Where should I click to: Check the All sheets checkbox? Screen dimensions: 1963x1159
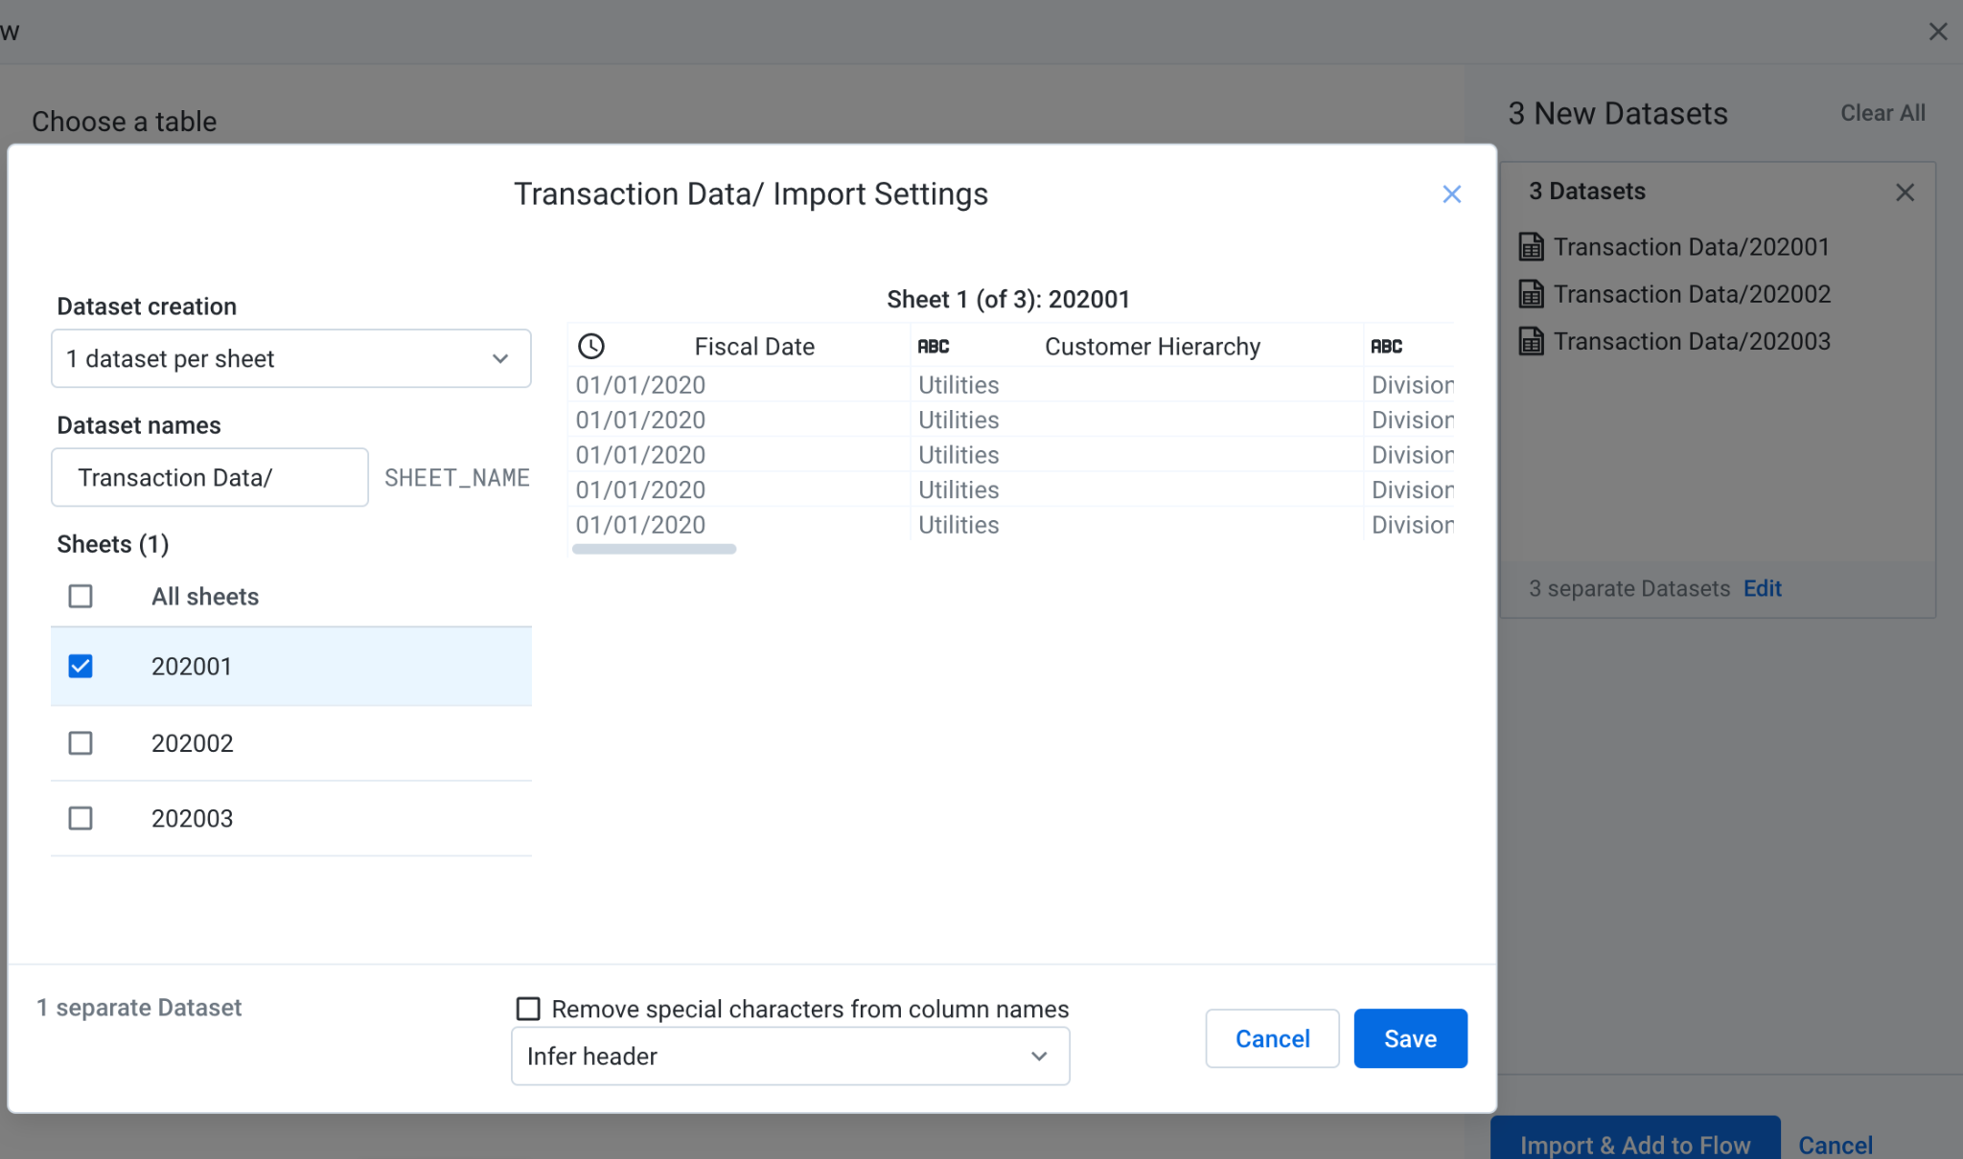pyautogui.click(x=81, y=597)
